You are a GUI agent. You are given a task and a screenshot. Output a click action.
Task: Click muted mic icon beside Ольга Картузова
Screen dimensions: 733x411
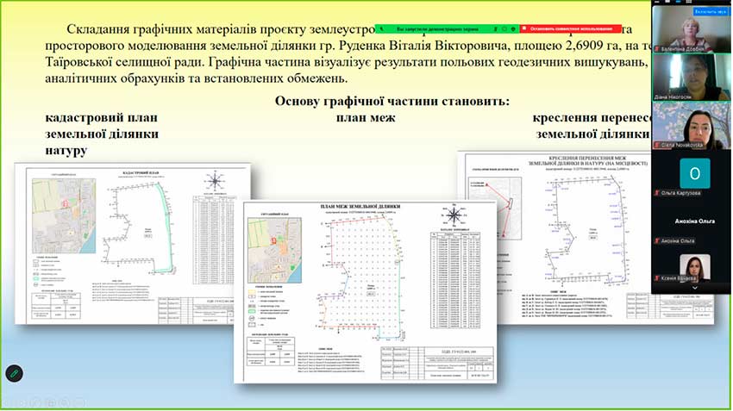pos(657,193)
